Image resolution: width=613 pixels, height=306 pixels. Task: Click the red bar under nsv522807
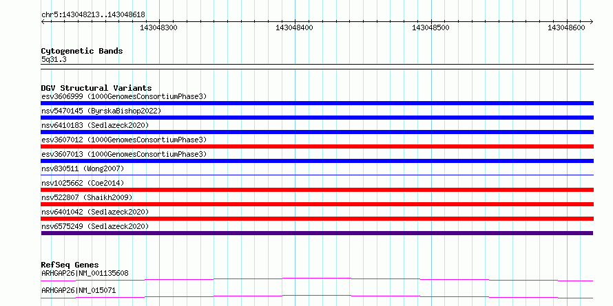(317, 204)
